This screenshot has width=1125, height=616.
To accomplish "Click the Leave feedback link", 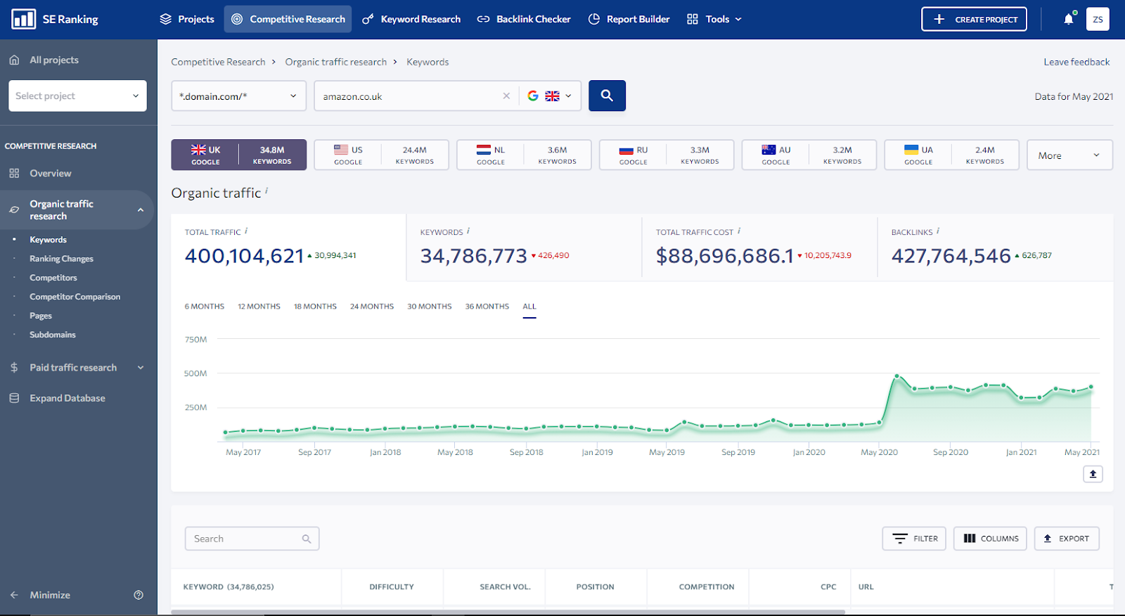I will (1076, 62).
